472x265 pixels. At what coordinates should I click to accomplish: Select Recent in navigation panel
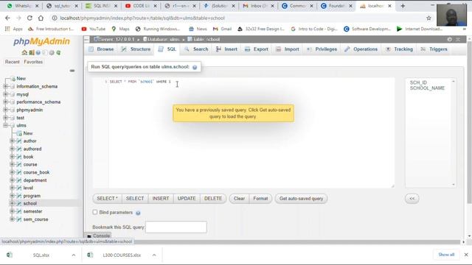point(12,62)
